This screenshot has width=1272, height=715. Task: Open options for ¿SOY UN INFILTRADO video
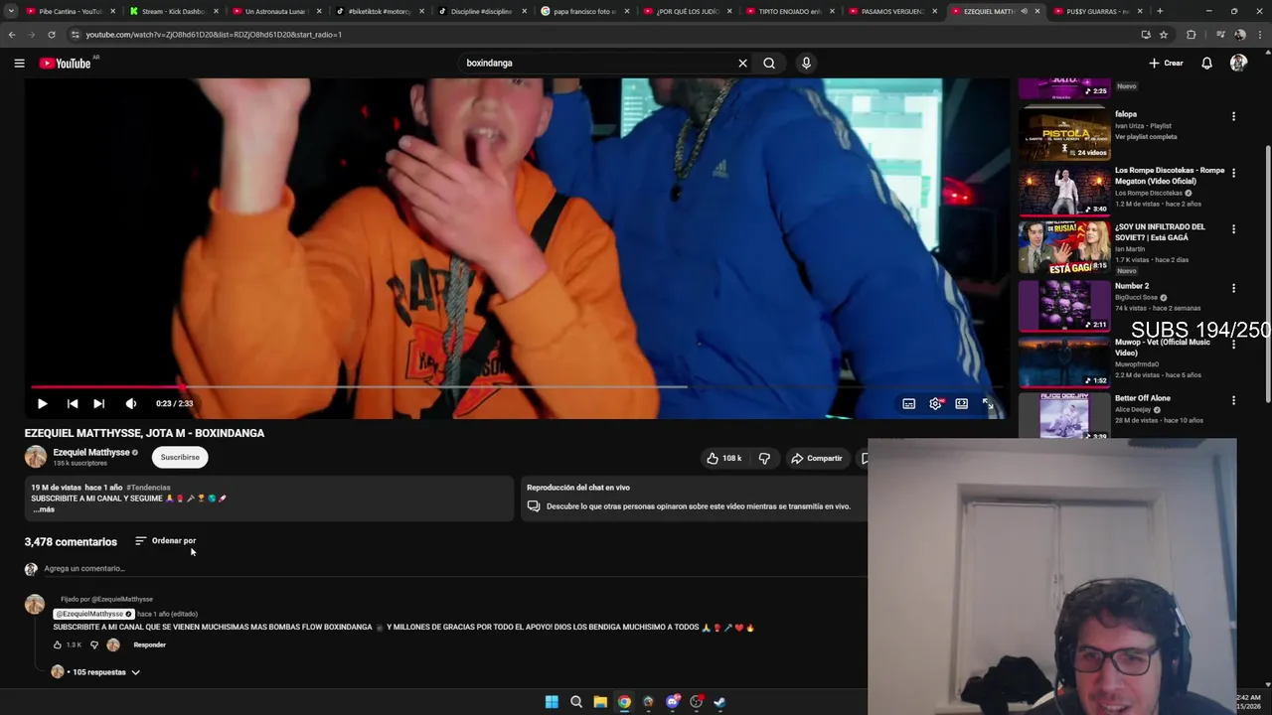[1233, 229]
